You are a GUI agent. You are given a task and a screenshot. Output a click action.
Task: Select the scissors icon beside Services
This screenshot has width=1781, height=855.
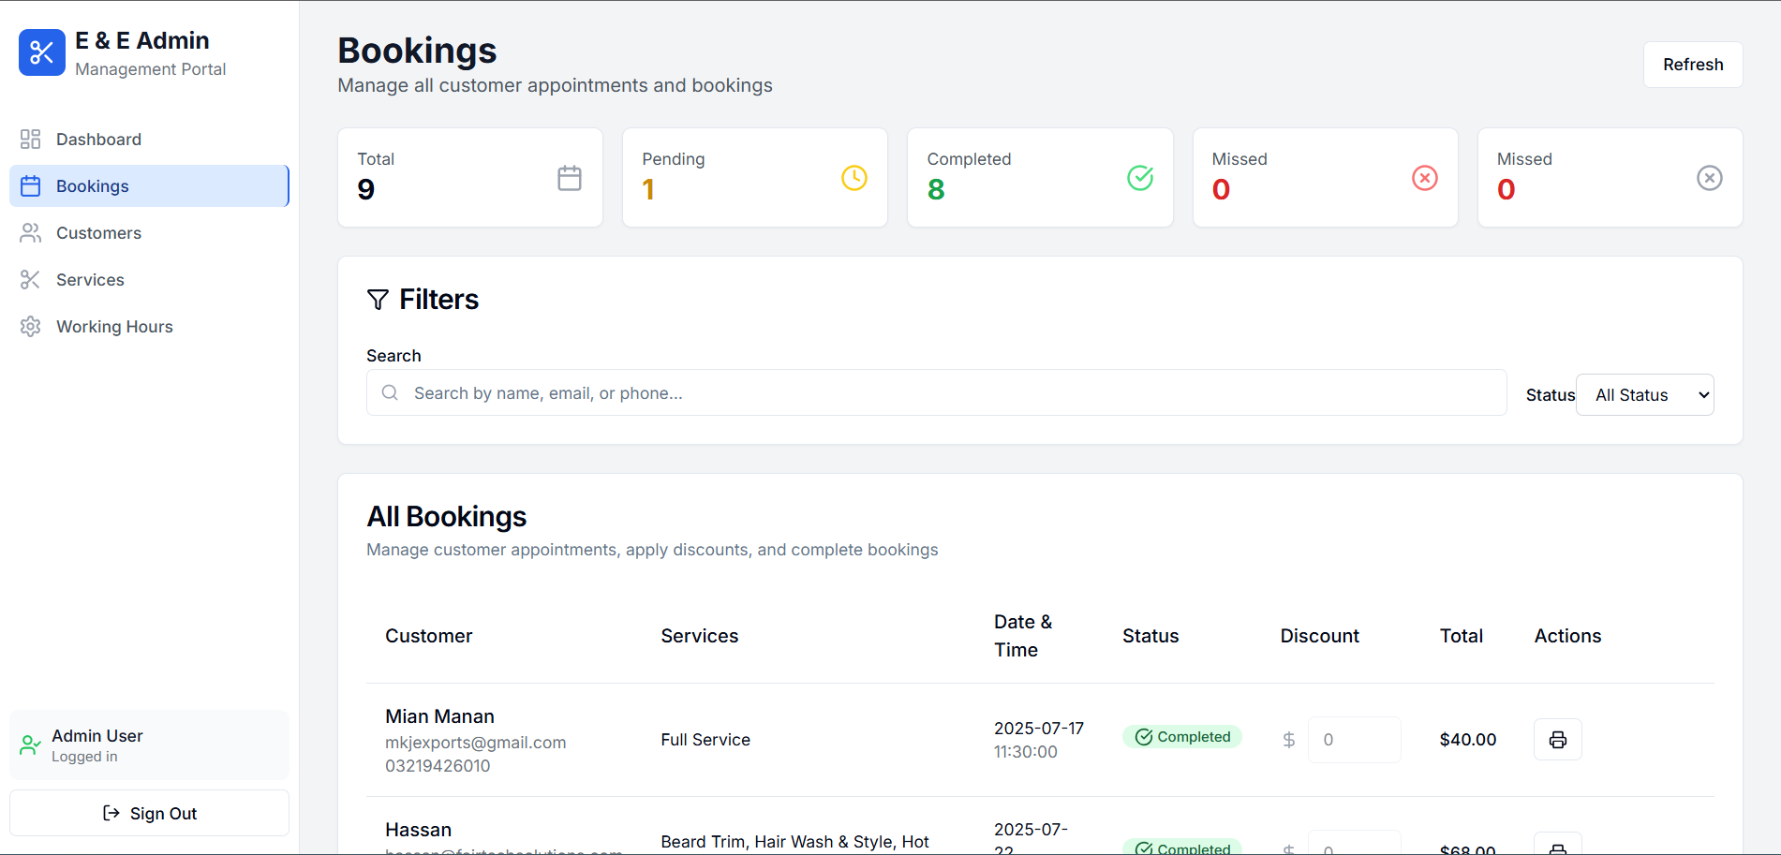tap(30, 279)
